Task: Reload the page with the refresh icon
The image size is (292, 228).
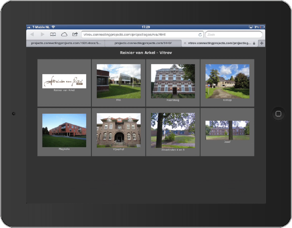Action: [200, 35]
